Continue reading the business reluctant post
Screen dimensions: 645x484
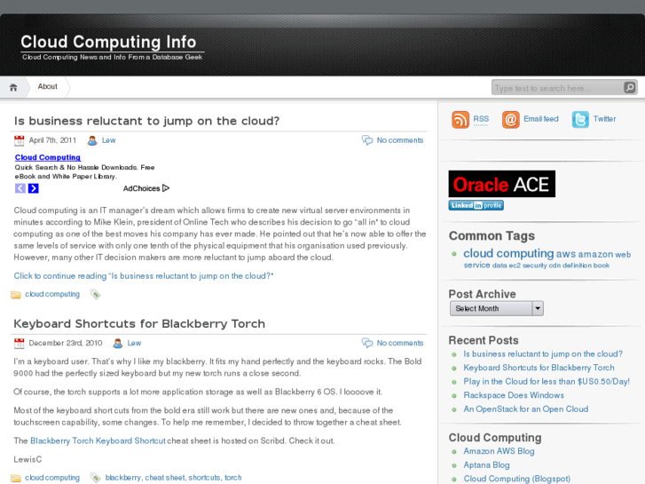click(x=144, y=276)
